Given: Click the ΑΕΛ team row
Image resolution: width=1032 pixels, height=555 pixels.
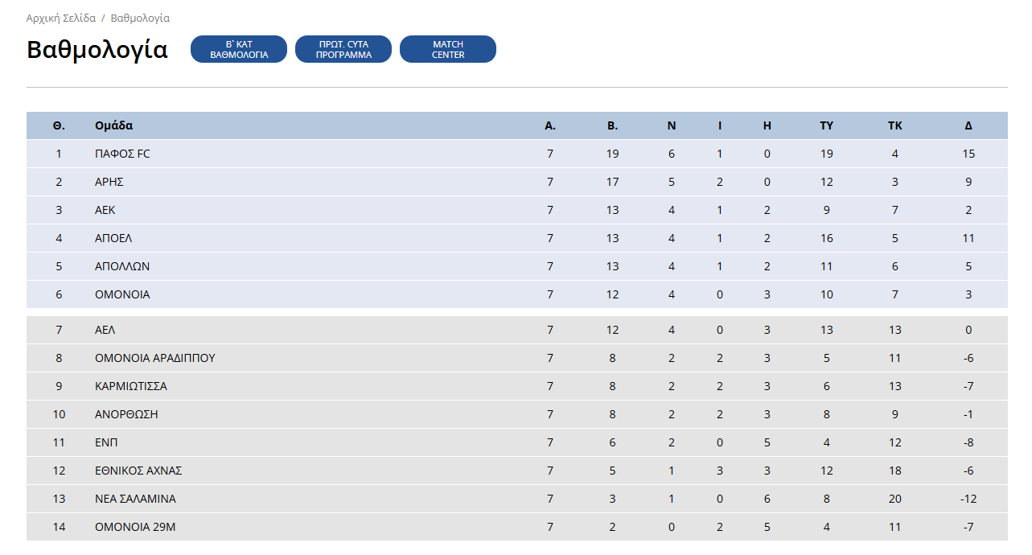Looking at the screenshot, I should click(517, 330).
